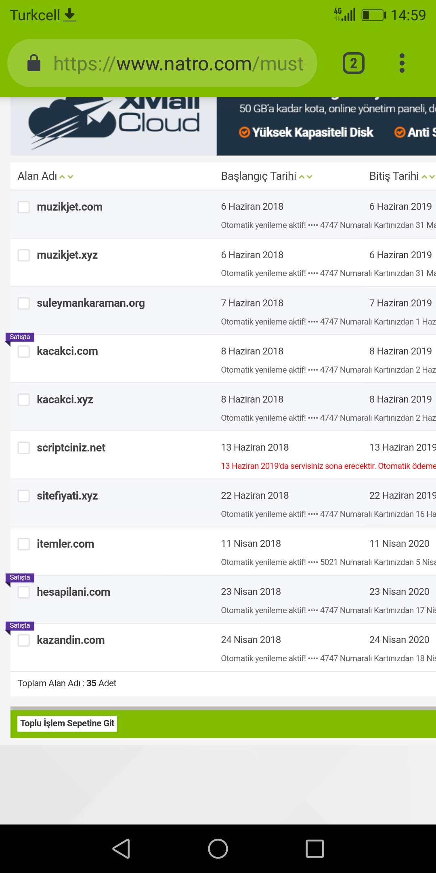
Task: Sort Alan Adı column ascending arrow
Action: click(62, 177)
